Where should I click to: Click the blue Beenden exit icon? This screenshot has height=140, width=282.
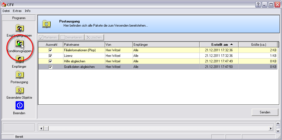19,106
